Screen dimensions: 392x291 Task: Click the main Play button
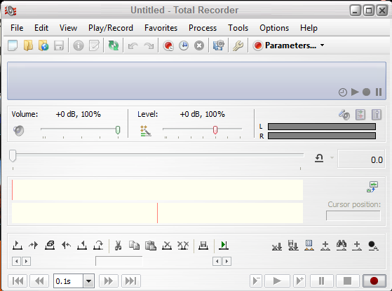(x=277, y=281)
